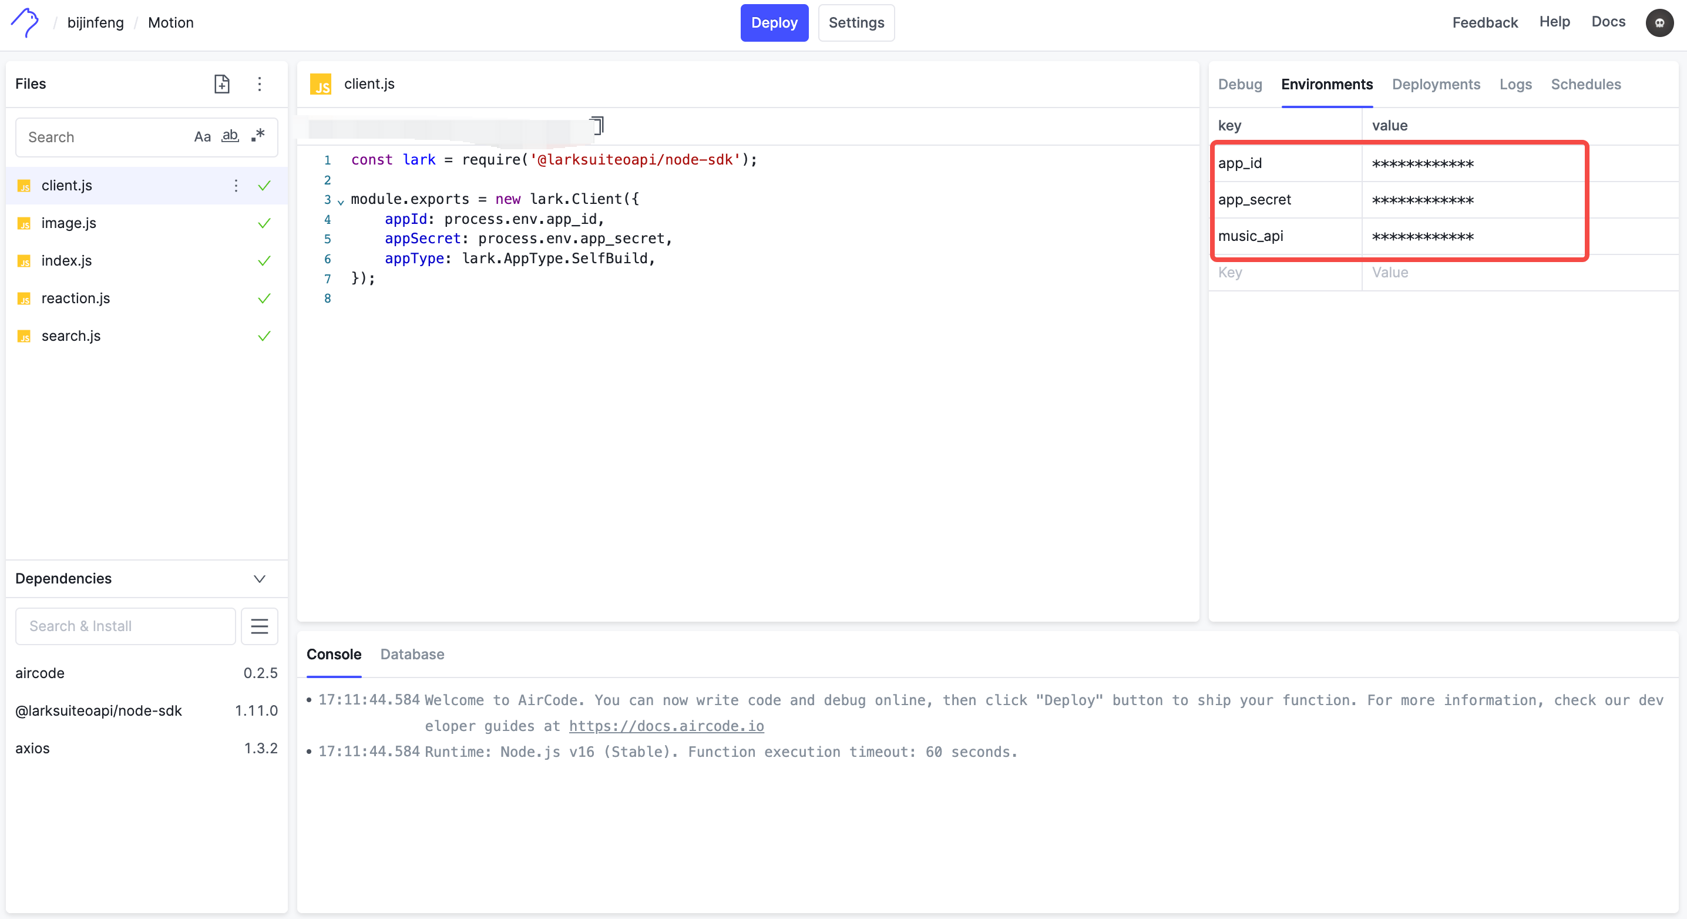Click the JS icon of client.js tab
Image resolution: width=1687 pixels, height=919 pixels.
coord(320,85)
